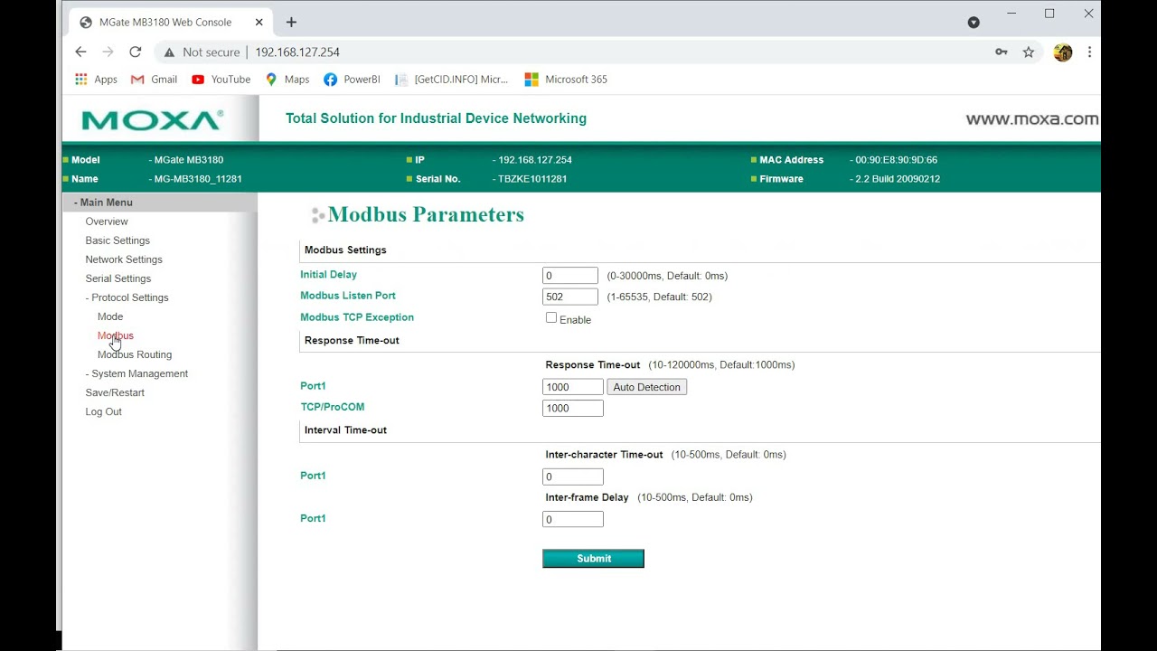Open Basic Settings menu item
1157x651 pixels.
[x=118, y=241]
